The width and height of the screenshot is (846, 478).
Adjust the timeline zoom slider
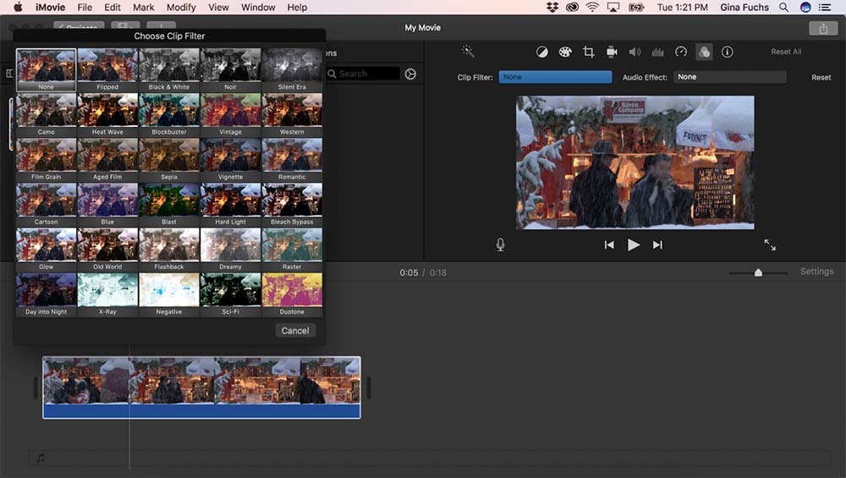pos(758,272)
